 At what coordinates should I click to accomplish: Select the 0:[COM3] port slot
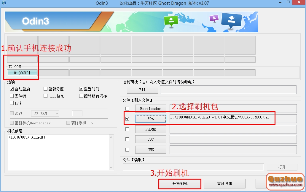[x=22, y=73]
